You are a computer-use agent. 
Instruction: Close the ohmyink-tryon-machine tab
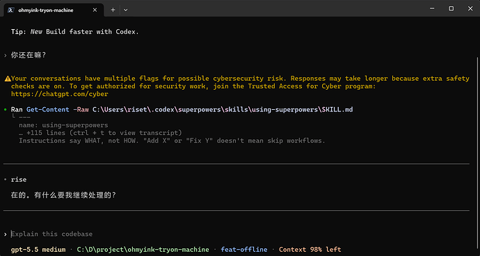click(x=95, y=10)
